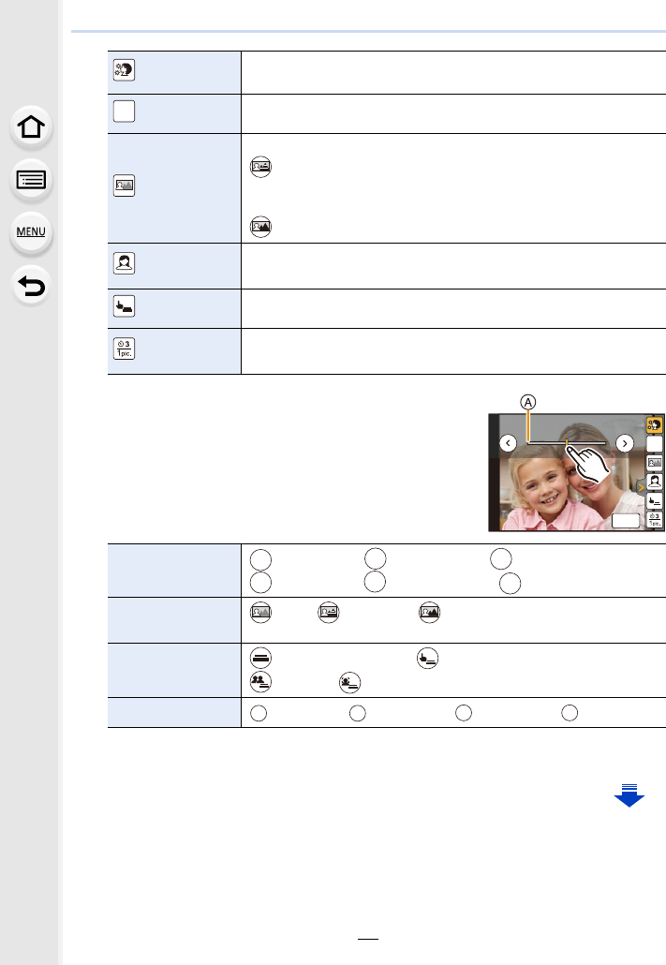Click the soft skin icon in top table row
Screen dimensions: 666x965
[125, 72]
